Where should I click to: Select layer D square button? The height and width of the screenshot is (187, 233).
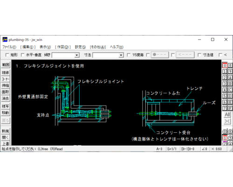point(230,96)
